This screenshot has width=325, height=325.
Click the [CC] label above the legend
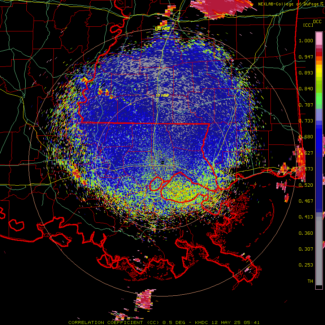point(308,25)
